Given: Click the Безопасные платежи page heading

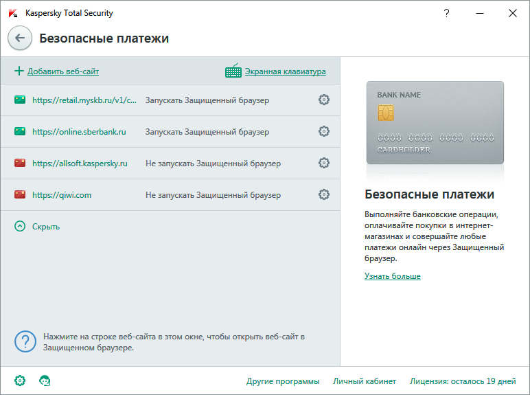Looking at the screenshot, I should (104, 38).
